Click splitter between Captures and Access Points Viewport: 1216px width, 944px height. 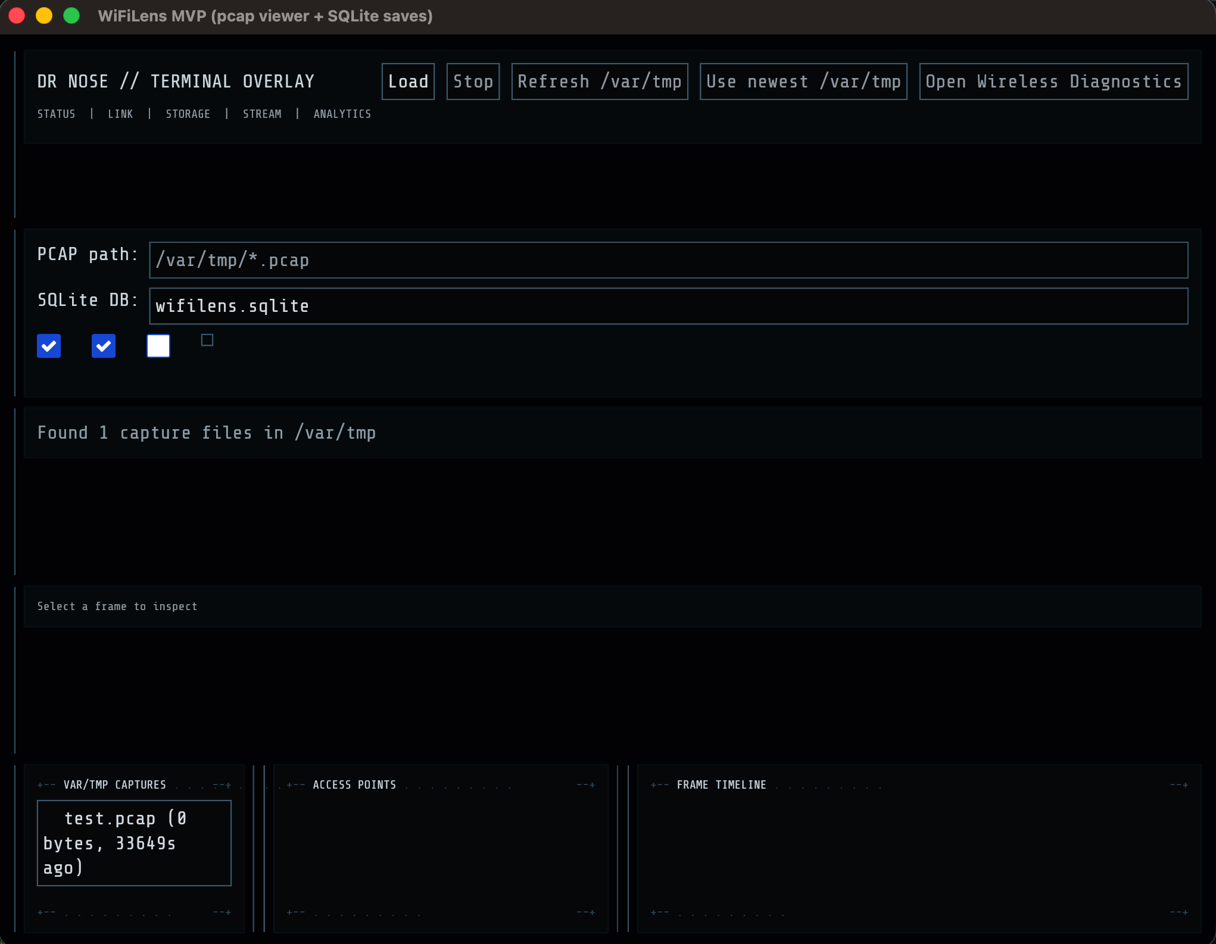(x=259, y=848)
